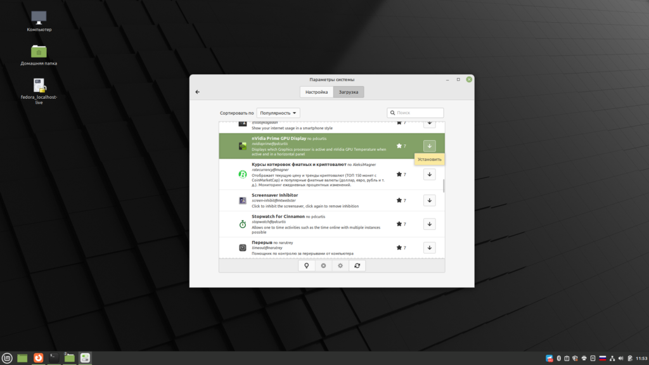The image size is (649, 365).
Task: Click the install arrow for the Перерыв applet
Action: [x=429, y=248]
